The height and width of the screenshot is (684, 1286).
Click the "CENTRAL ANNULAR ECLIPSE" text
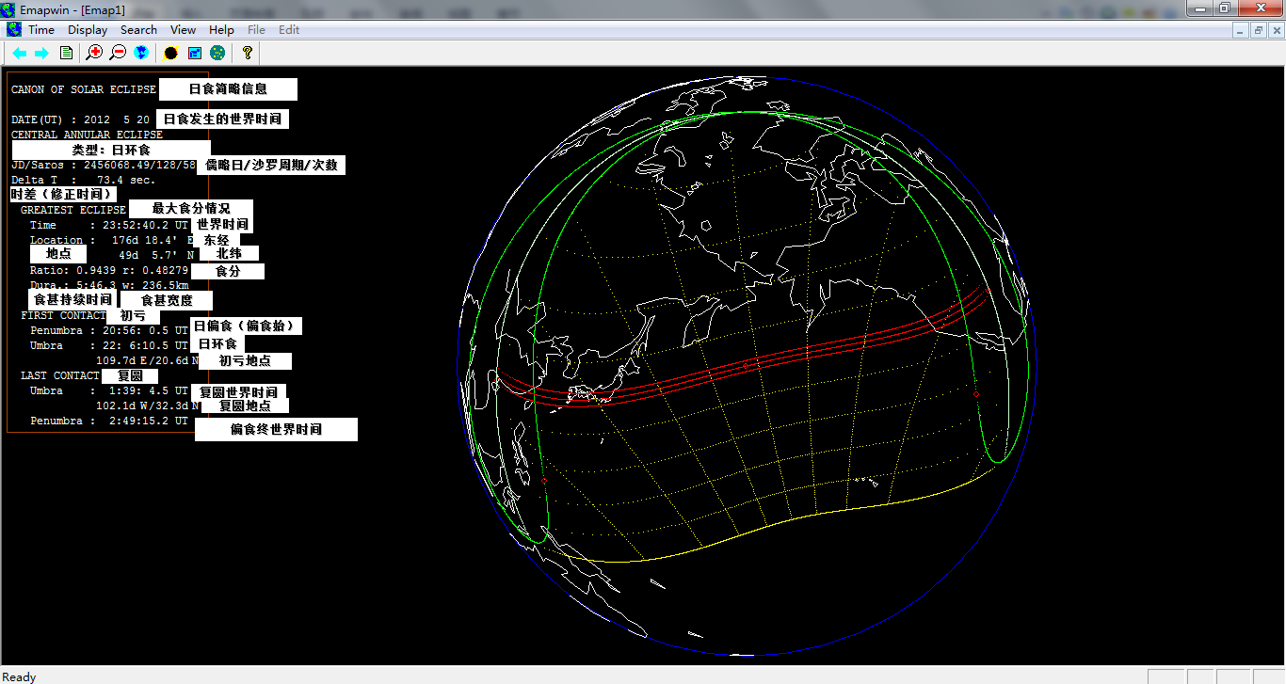point(87,135)
